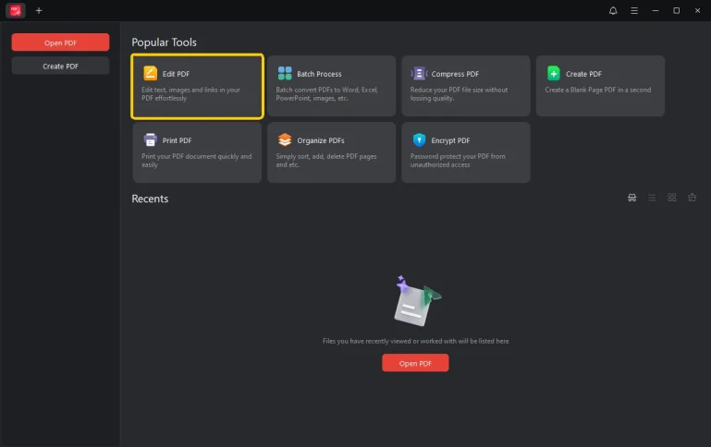Open the hamburger menu in title bar
The height and width of the screenshot is (447, 711).
click(x=634, y=10)
